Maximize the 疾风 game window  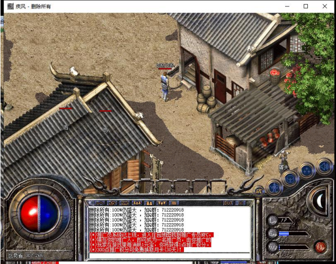tap(306, 6)
